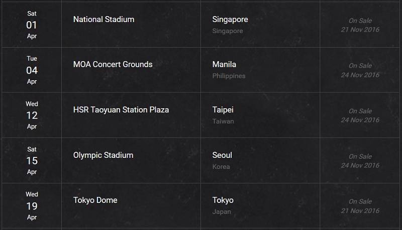Image resolution: width=402 pixels, height=230 pixels.
Task: Click the Singapore city name
Action: click(230, 20)
